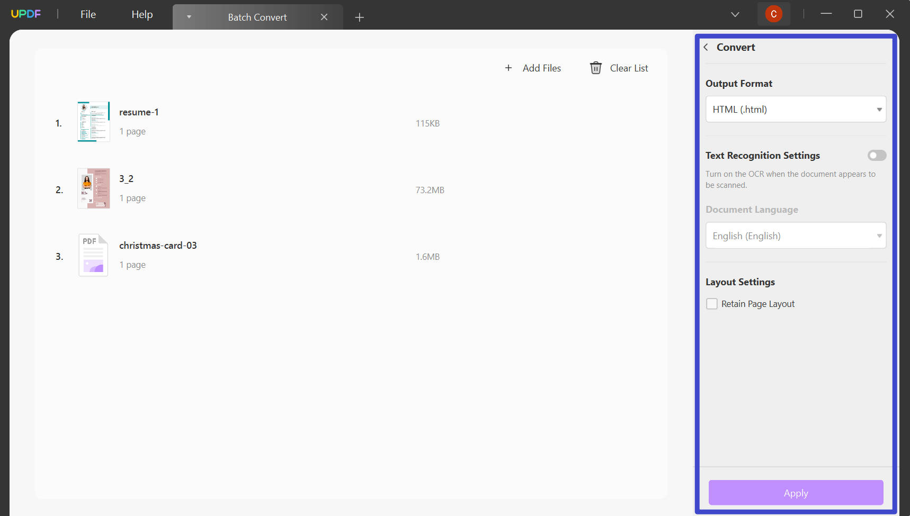Click the Apply button
The width and height of the screenshot is (910, 516).
[x=796, y=492]
